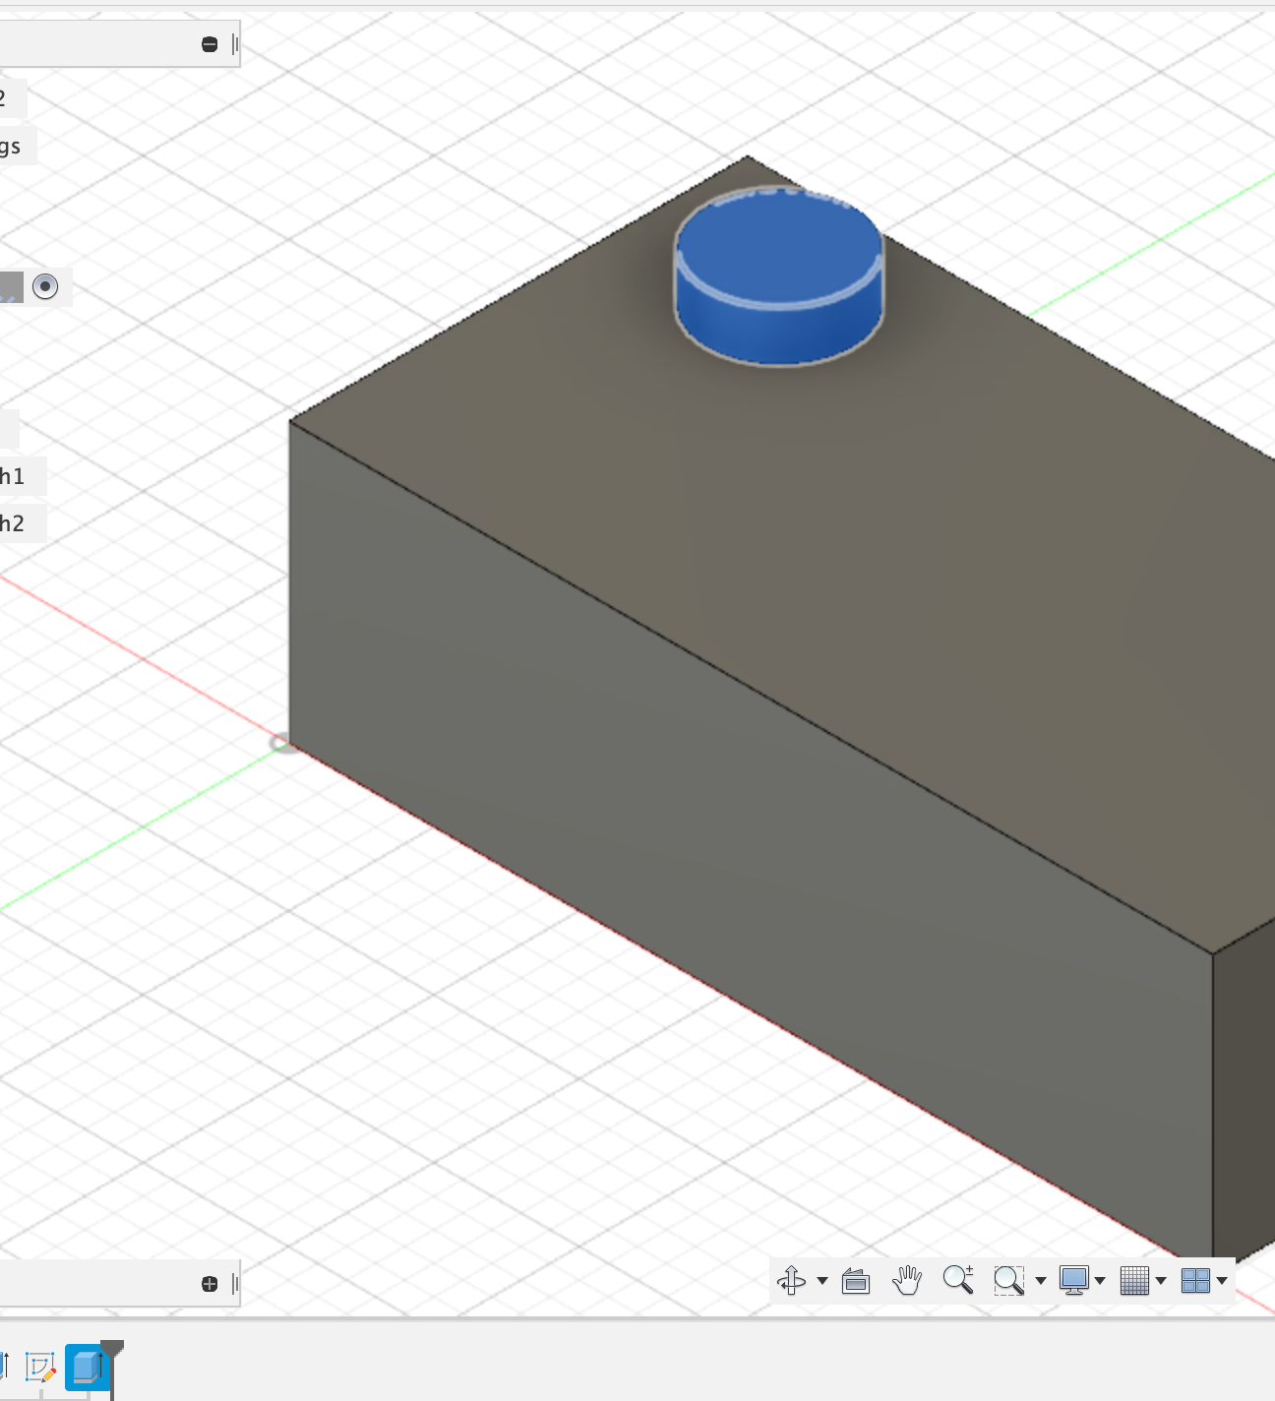Expand Display Settings dropdown arrow

coord(1100,1281)
